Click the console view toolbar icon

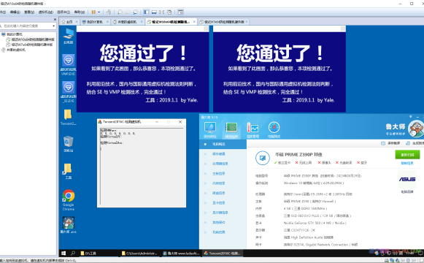click(181, 12)
